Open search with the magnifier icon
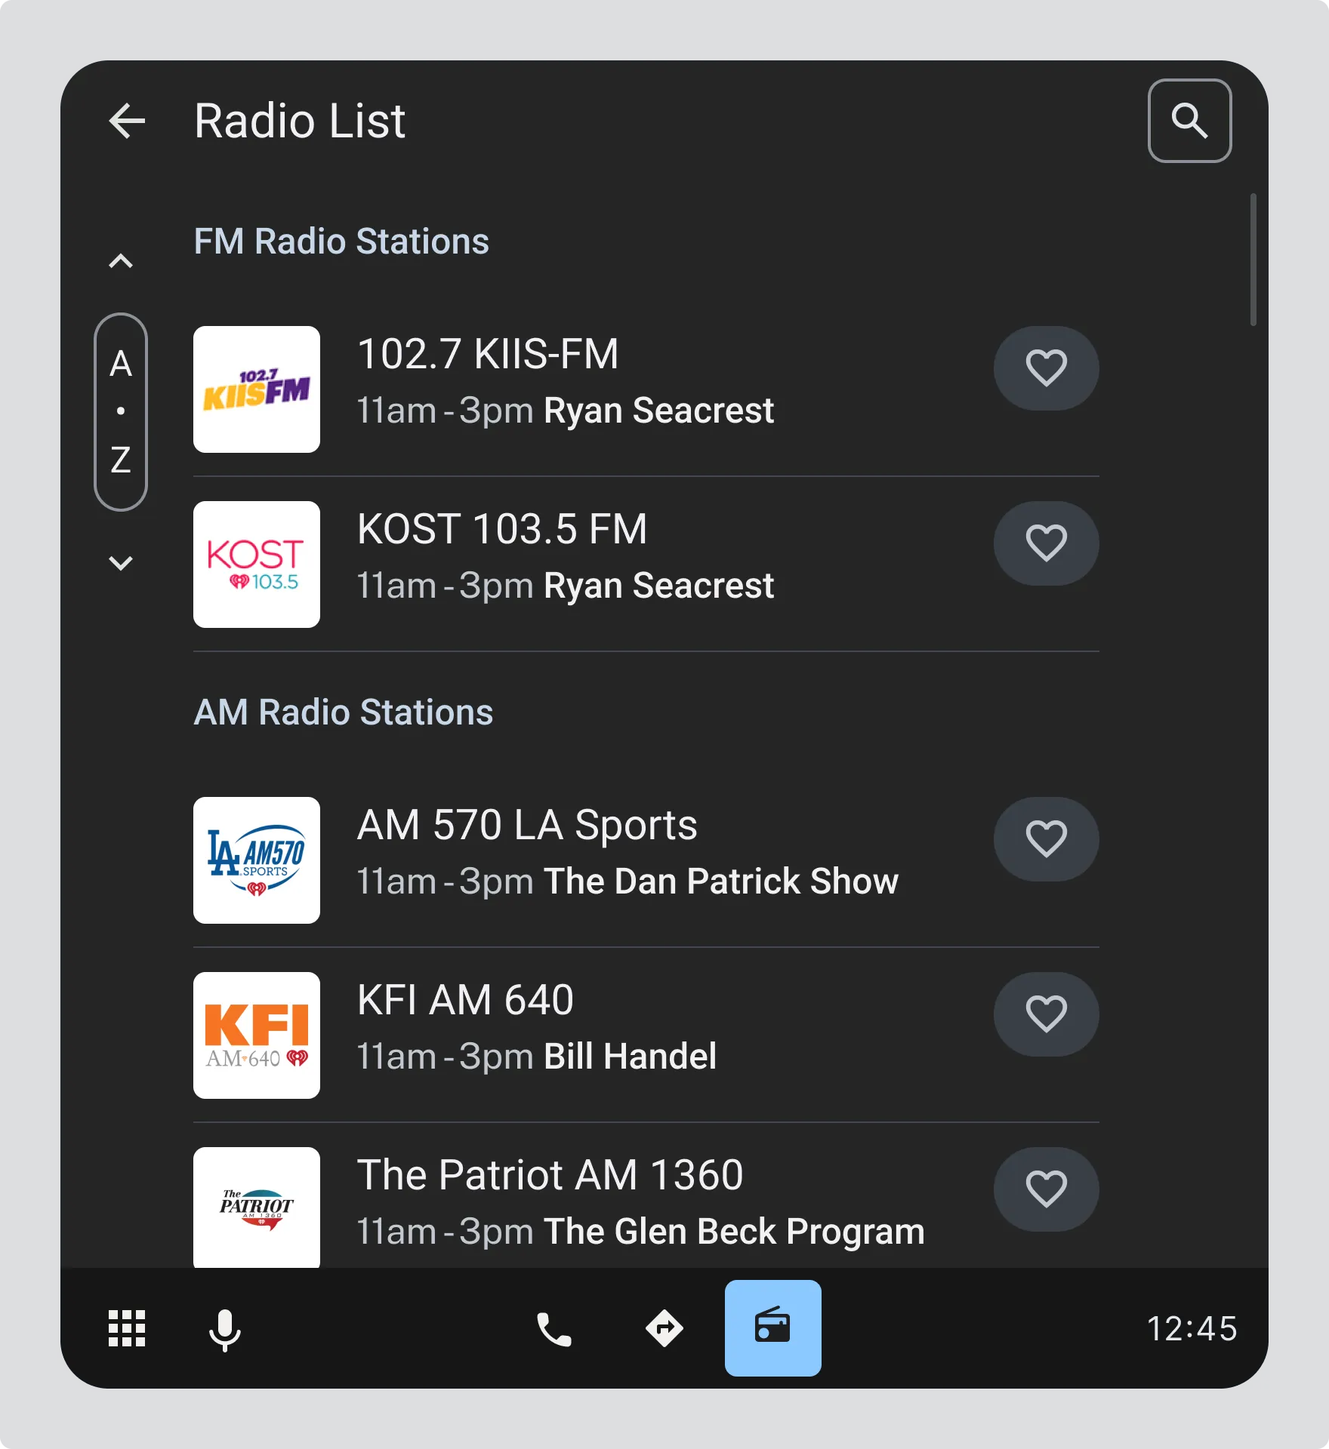The height and width of the screenshot is (1449, 1329). (1189, 121)
